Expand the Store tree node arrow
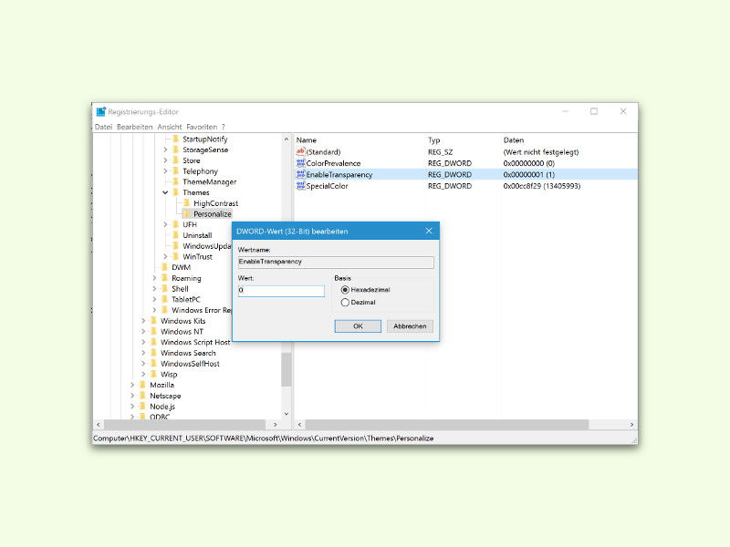Viewport: 730px width, 547px height. pyautogui.click(x=165, y=160)
